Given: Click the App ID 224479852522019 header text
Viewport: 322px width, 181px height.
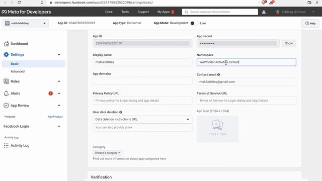Looking at the screenshot, I should click(x=76, y=23).
